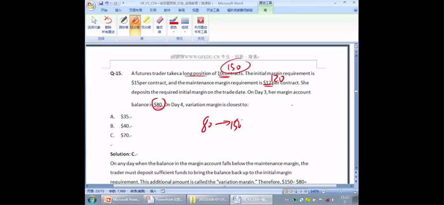This screenshot has height=205, width=444.
Task: Save the document from quick access toolbar
Action: click(x=101, y=3)
